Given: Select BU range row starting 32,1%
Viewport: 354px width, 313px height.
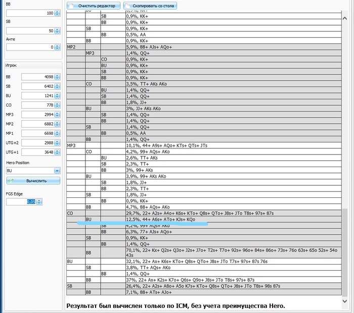Looking at the screenshot, I should [234, 262].
